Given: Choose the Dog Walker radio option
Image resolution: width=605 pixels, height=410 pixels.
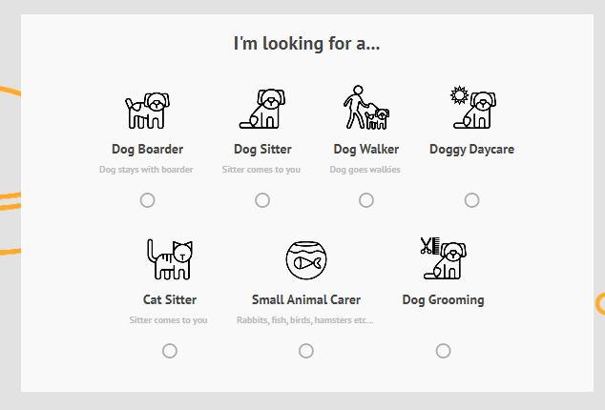Looking at the screenshot, I should tap(366, 200).
